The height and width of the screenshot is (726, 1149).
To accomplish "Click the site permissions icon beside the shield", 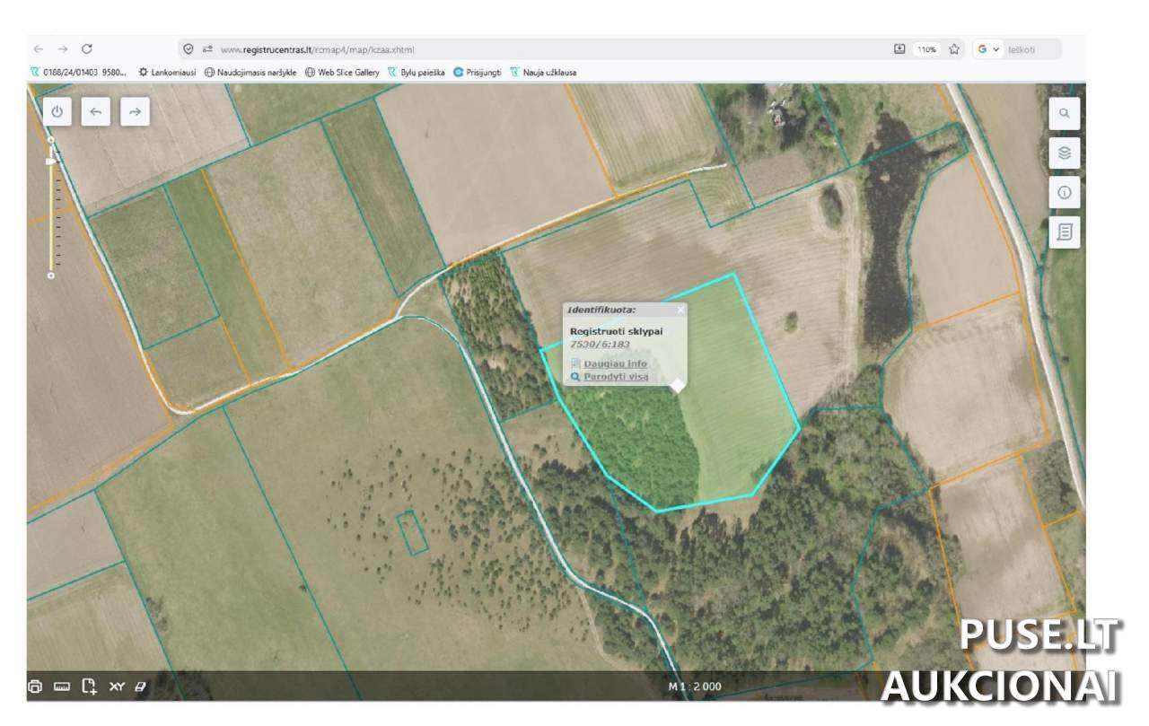I will tap(207, 49).
